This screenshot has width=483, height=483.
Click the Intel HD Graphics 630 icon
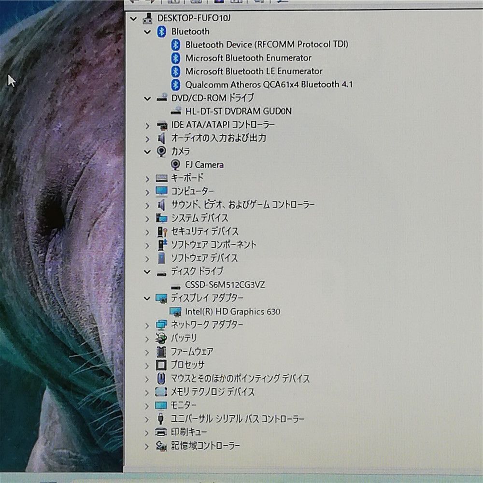[x=175, y=312]
